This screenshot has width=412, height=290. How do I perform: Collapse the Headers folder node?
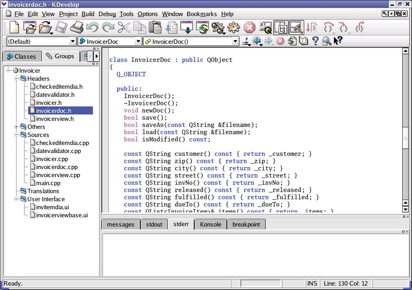pyautogui.click(x=16, y=78)
